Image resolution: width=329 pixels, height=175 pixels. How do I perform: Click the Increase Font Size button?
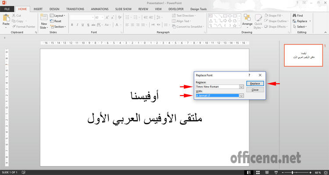coord(107,18)
